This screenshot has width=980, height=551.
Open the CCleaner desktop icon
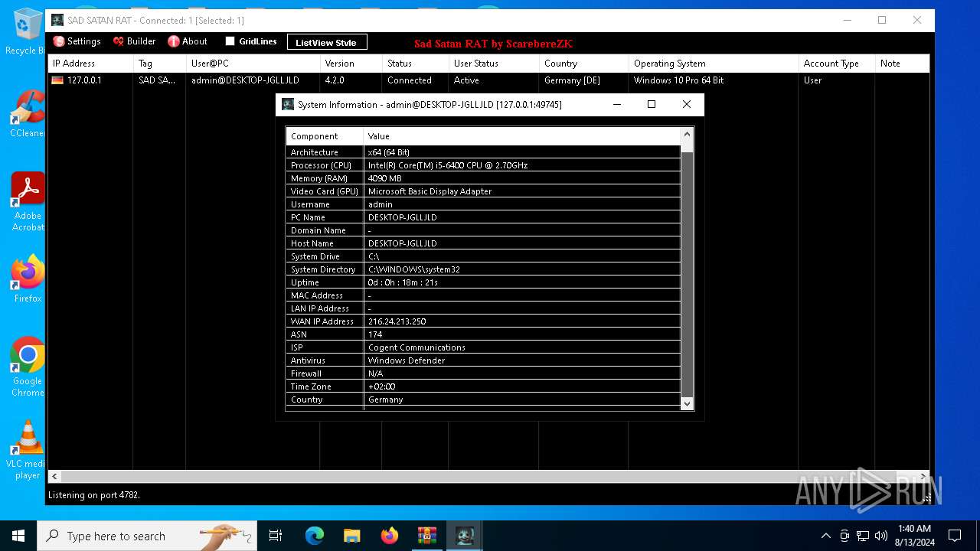[28, 115]
